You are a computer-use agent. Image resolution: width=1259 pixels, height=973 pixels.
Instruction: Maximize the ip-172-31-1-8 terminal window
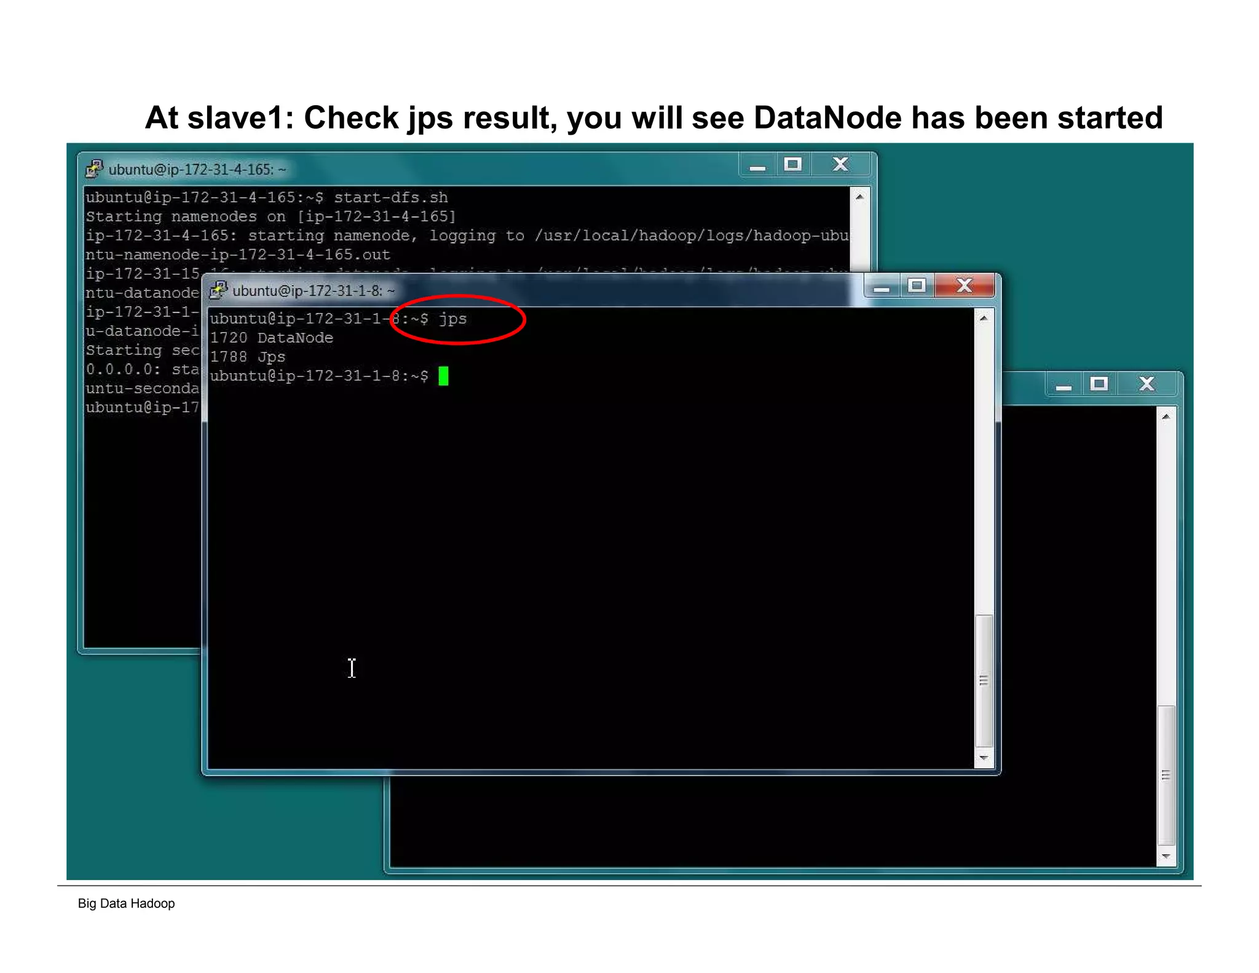[x=917, y=286]
